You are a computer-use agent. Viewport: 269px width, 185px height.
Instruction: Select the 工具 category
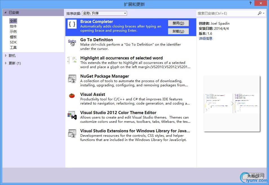[x=13, y=47]
